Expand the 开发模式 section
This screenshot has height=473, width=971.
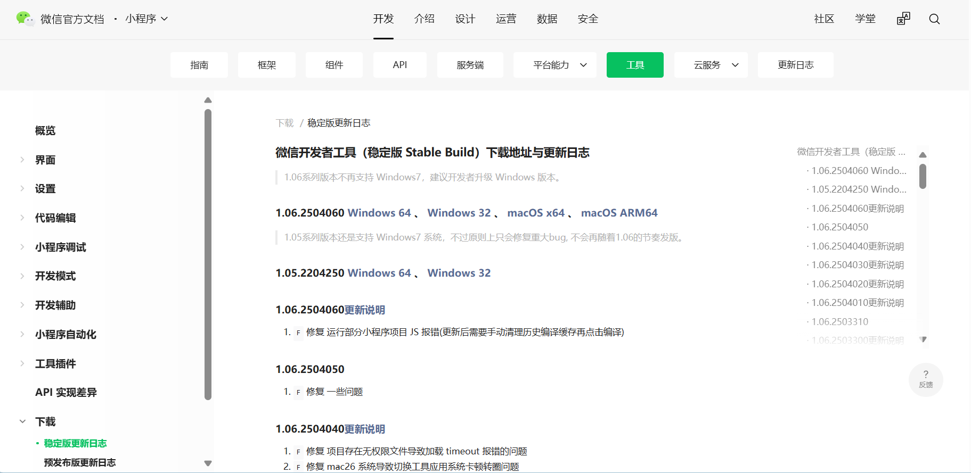(x=22, y=276)
